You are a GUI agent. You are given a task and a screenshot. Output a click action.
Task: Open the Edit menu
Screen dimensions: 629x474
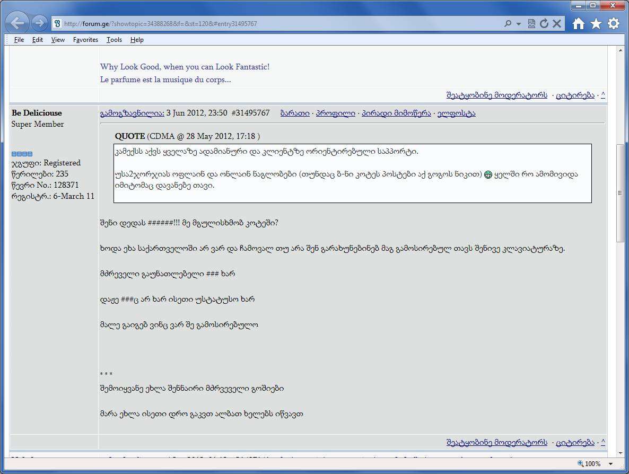point(38,40)
